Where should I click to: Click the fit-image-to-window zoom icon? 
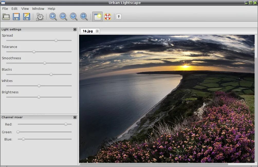[x=84, y=16]
